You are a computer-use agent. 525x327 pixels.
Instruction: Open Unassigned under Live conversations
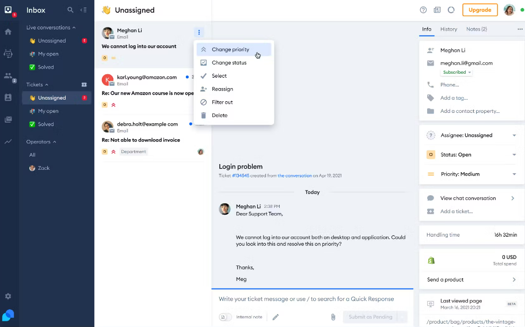coord(56,41)
